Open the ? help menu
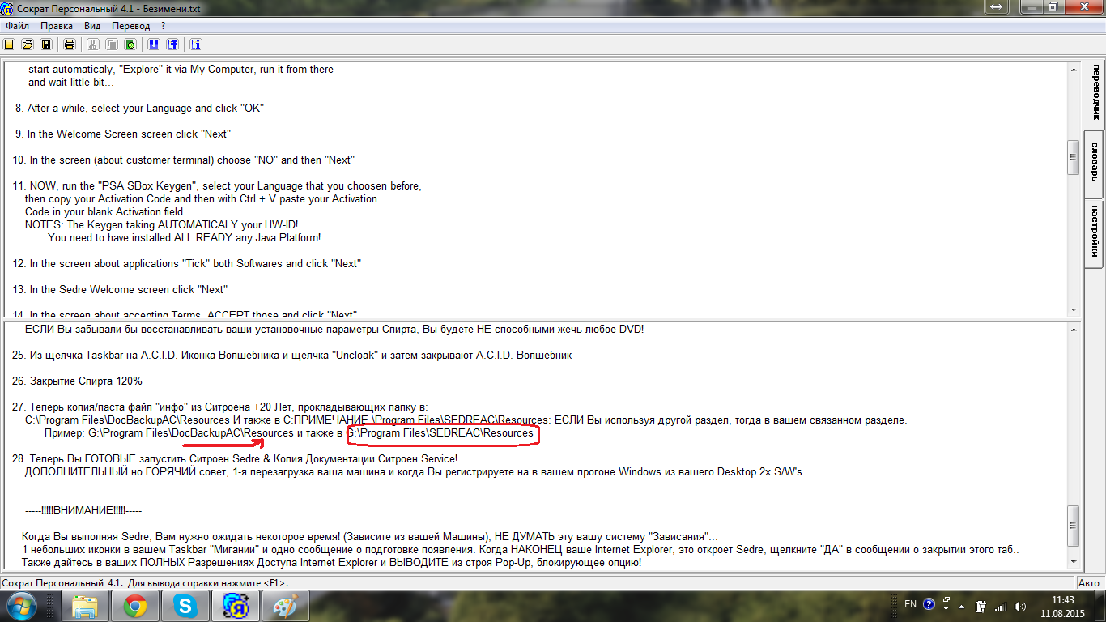 [164, 26]
